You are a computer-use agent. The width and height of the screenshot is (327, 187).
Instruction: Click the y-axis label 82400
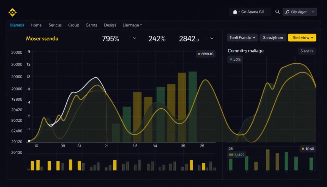17,131
